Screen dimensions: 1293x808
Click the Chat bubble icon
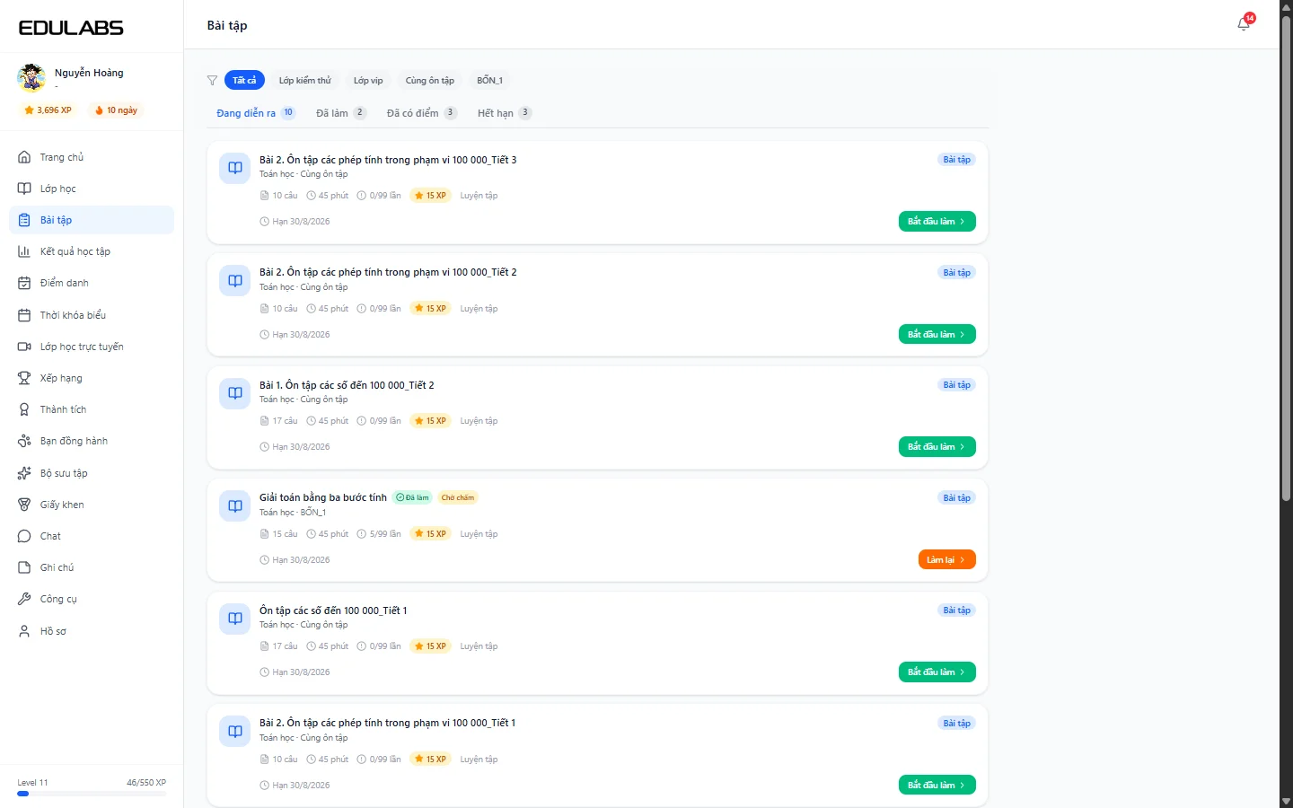click(24, 536)
